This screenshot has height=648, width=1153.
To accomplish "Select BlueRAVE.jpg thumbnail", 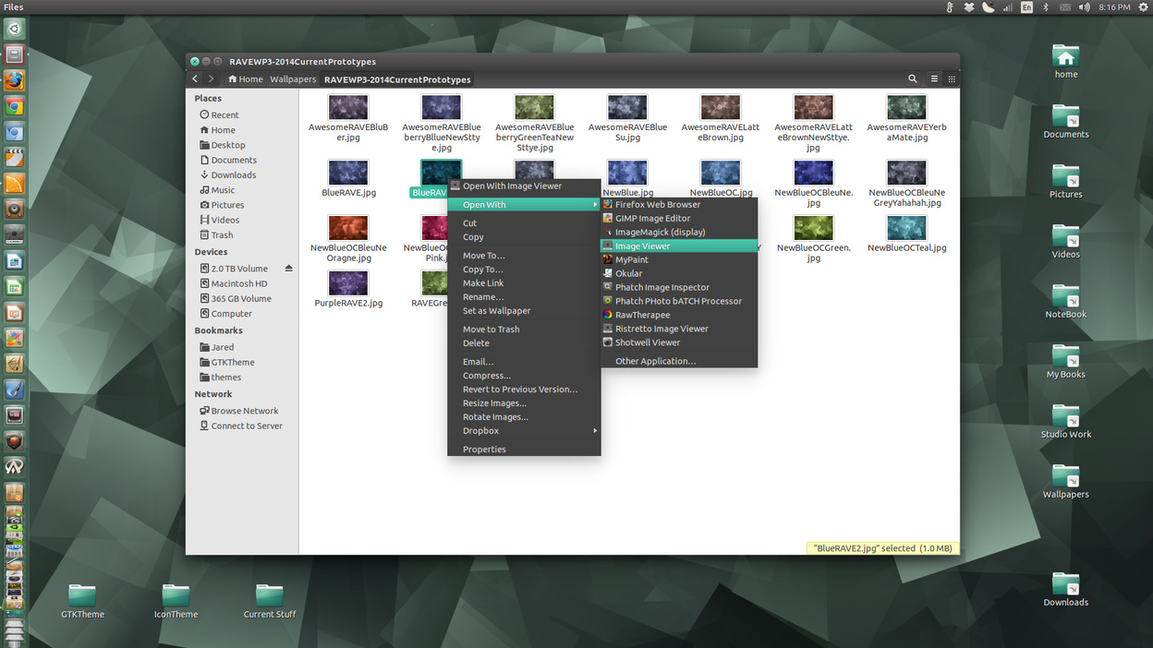I will pyautogui.click(x=348, y=173).
